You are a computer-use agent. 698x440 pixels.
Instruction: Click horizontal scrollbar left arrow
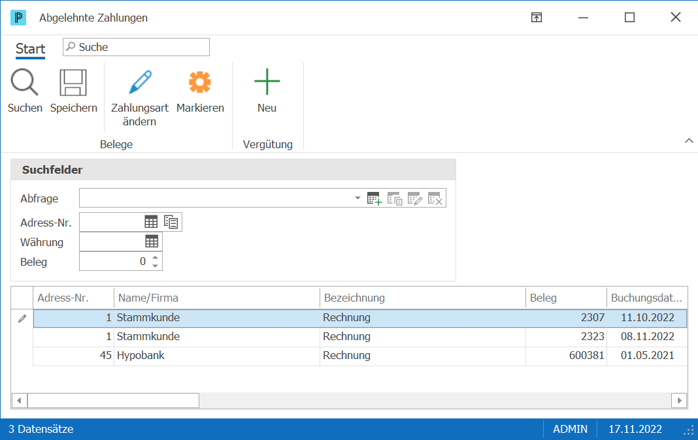coord(19,400)
